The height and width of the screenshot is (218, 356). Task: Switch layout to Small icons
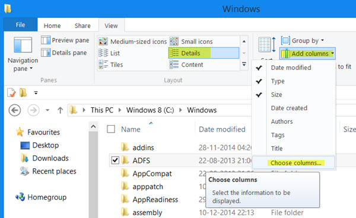[x=191, y=41]
